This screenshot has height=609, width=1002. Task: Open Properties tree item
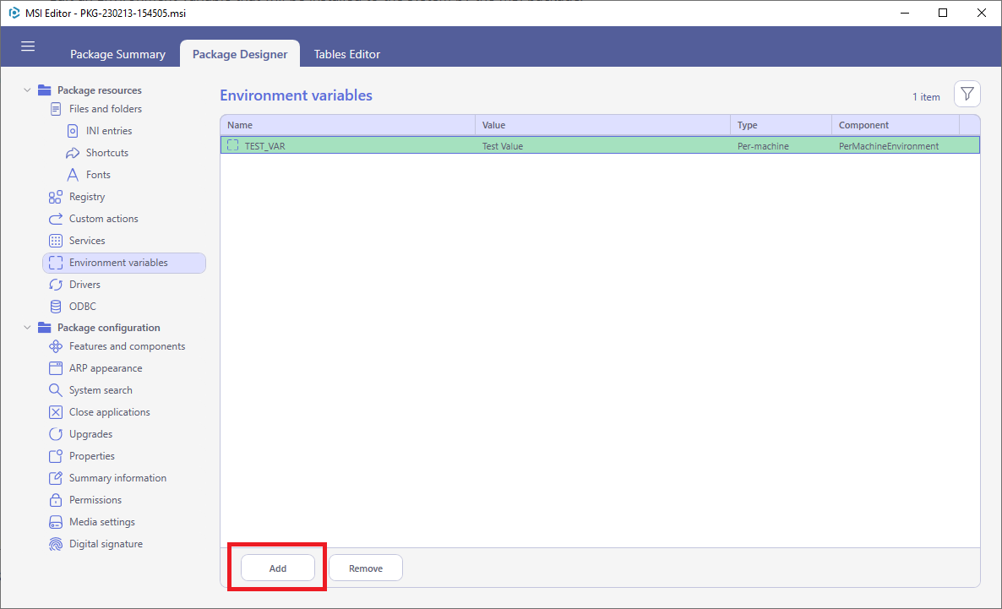click(92, 456)
